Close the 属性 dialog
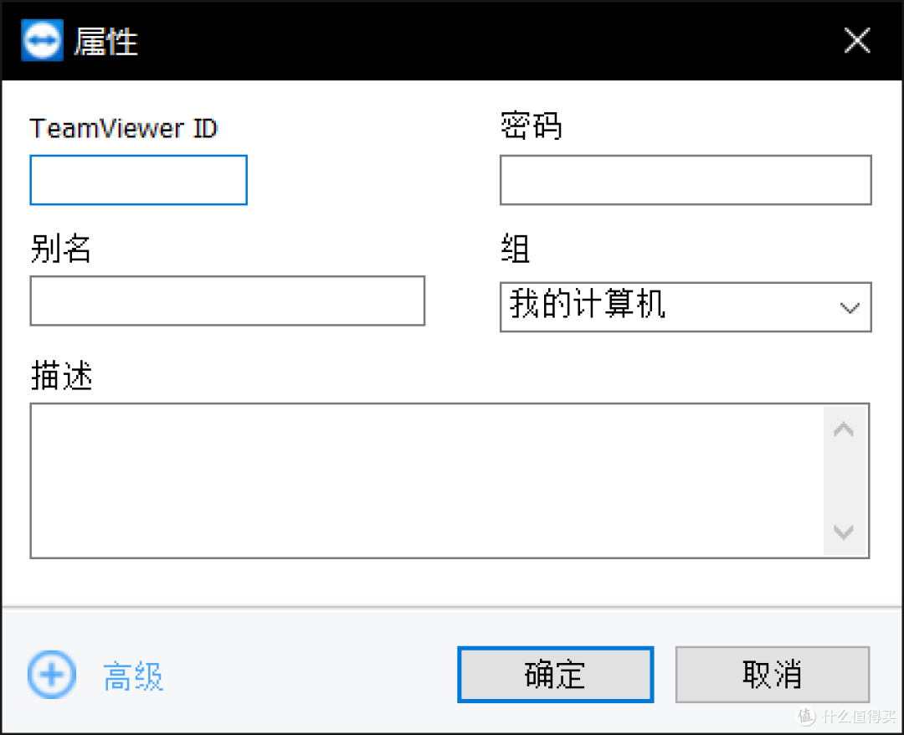The width and height of the screenshot is (904, 735). pyautogui.click(x=857, y=39)
